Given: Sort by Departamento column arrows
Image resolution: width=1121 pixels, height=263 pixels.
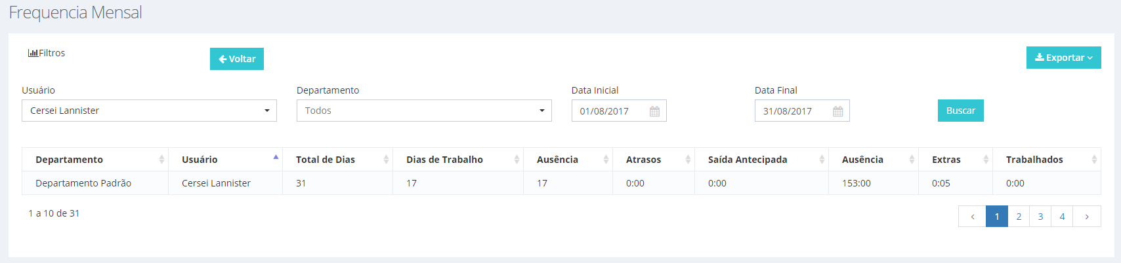Looking at the screenshot, I should (x=161, y=160).
